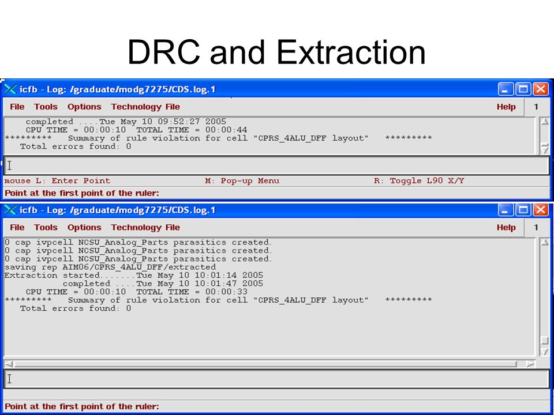This screenshot has height=415, width=554.
Task: Click scroll up arrow in upper log window
Action: pyautogui.click(x=544, y=122)
